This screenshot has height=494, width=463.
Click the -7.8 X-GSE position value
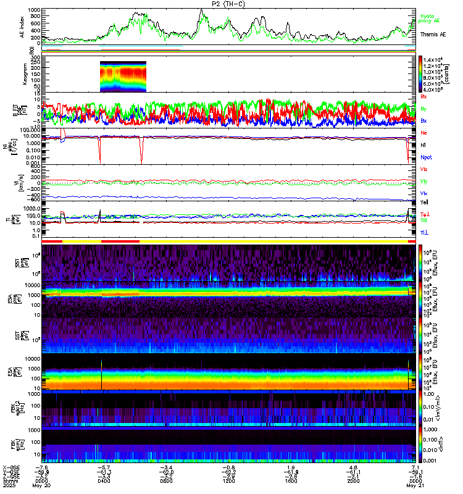[x=41, y=467]
